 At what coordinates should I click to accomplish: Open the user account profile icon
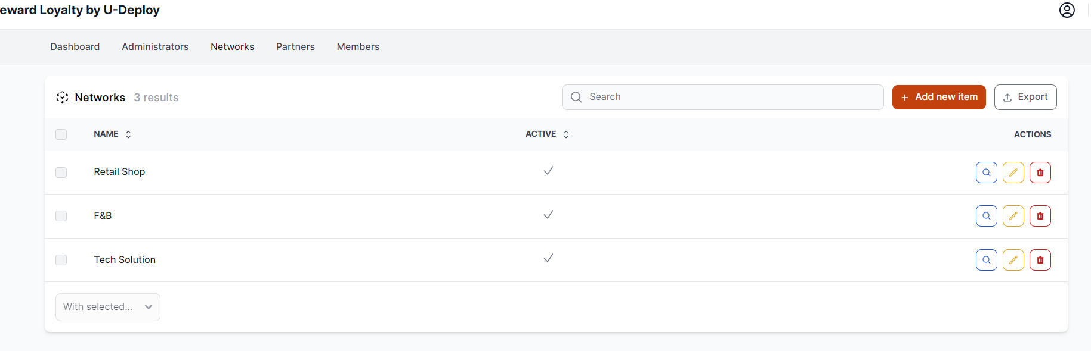[1067, 10]
